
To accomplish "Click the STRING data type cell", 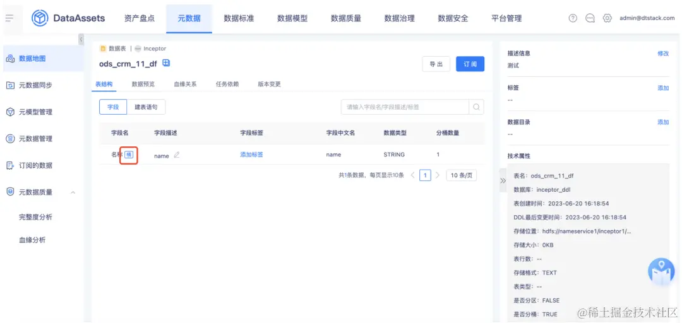I will pyautogui.click(x=394, y=155).
